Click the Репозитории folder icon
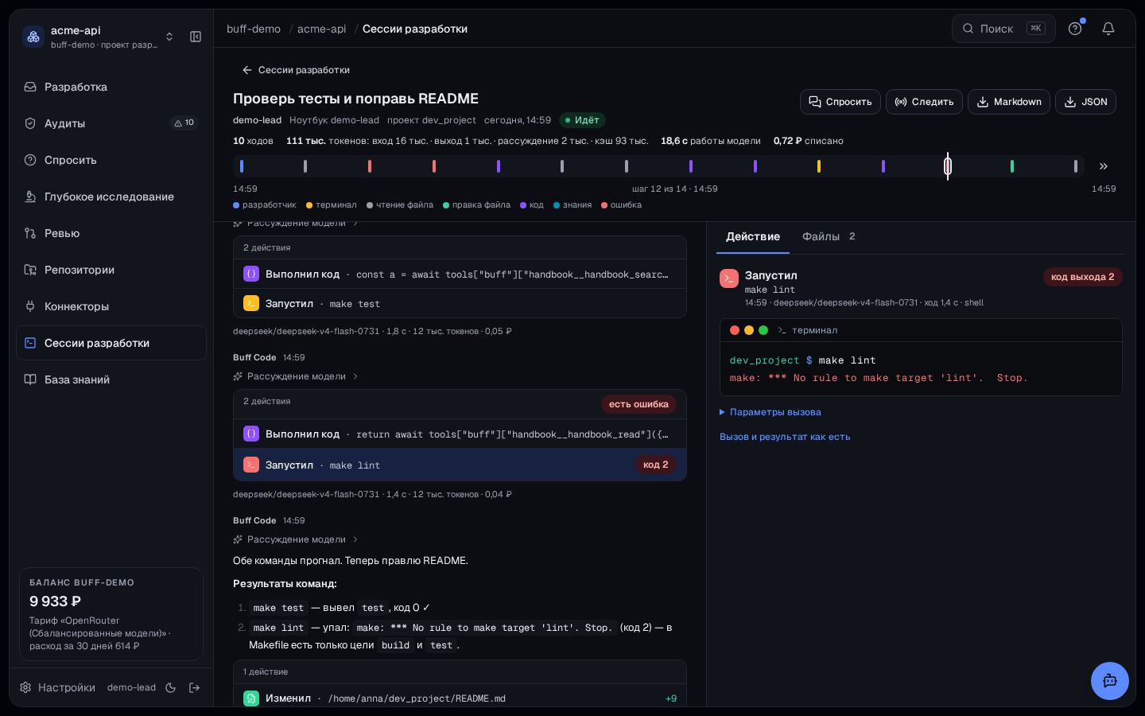The image size is (1145, 716). [x=30, y=270]
